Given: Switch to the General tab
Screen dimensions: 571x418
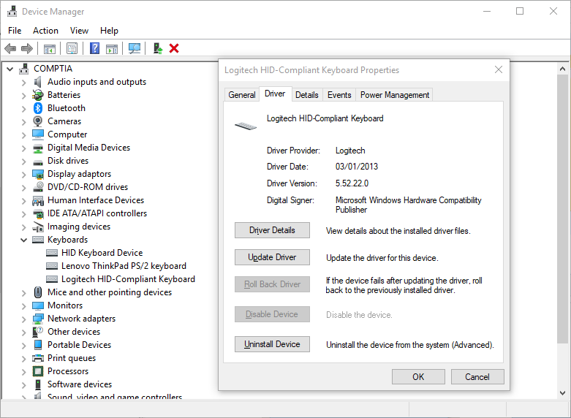Looking at the screenshot, I should 242,95.
